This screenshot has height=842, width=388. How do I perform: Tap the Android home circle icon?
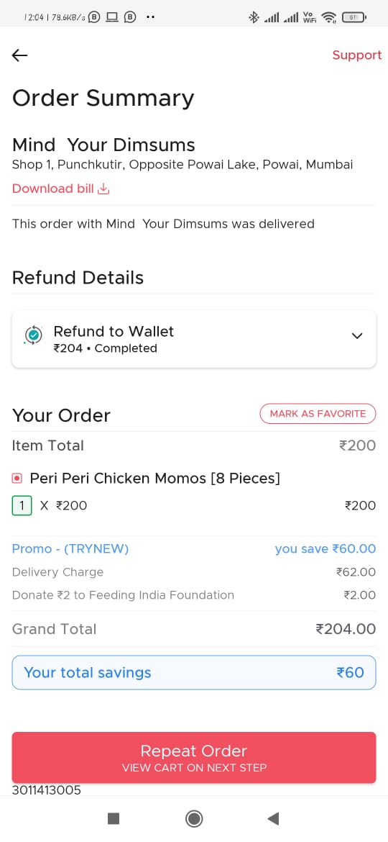pos(194,818)
